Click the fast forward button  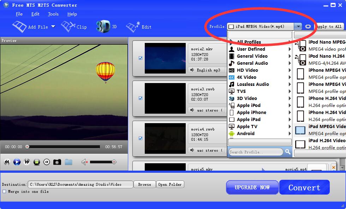(27, 162)
